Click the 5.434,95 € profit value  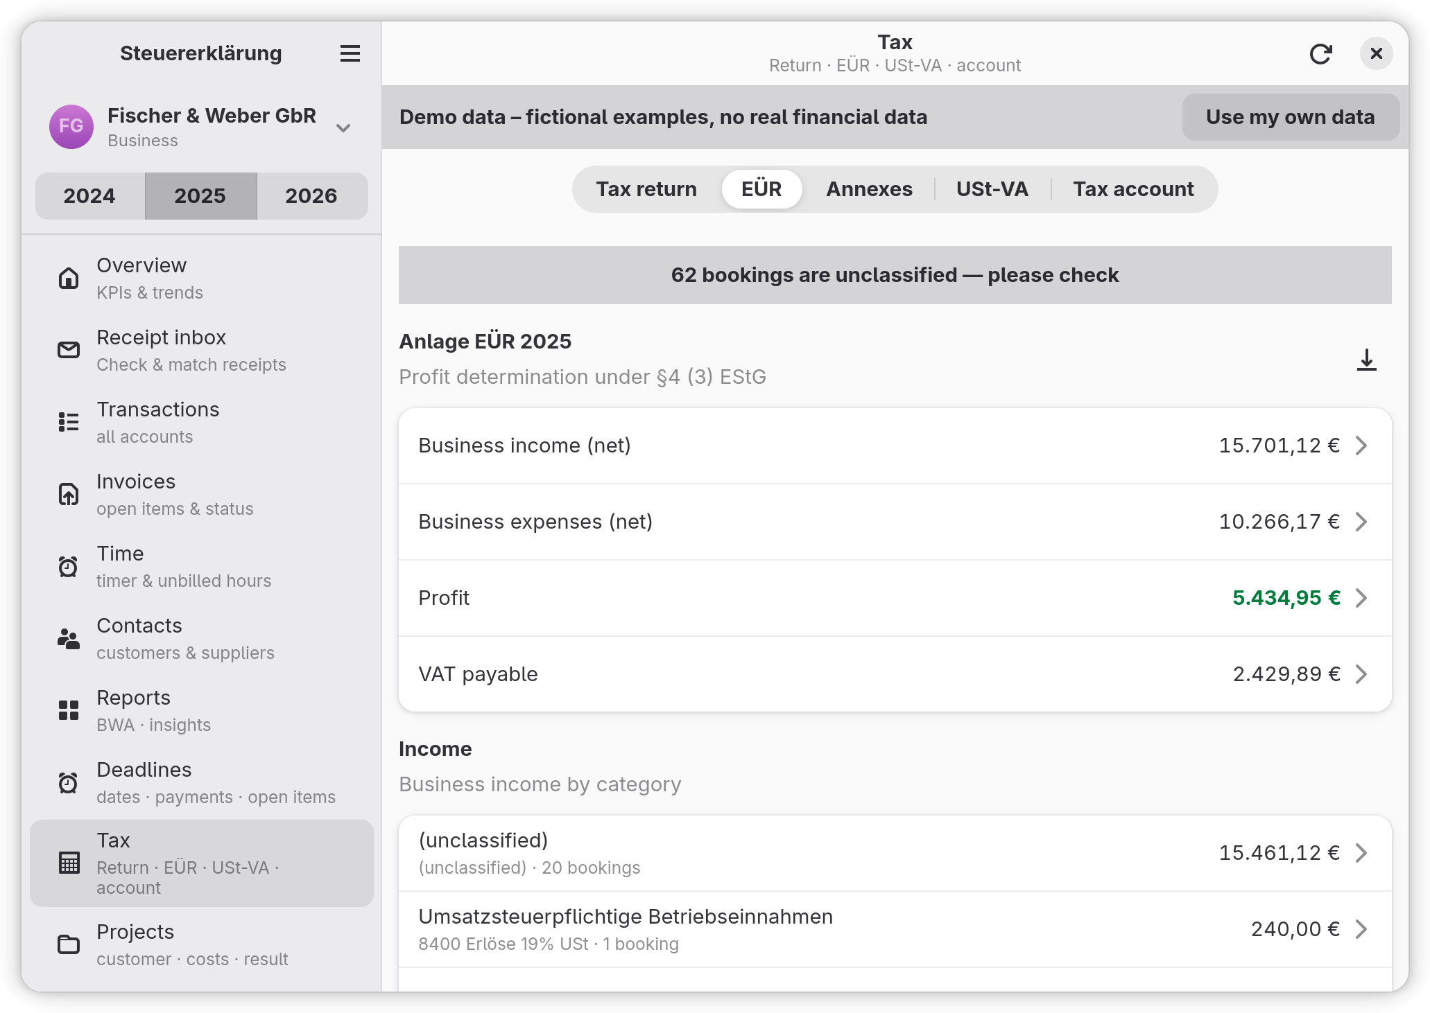(x=1286, y=598)
